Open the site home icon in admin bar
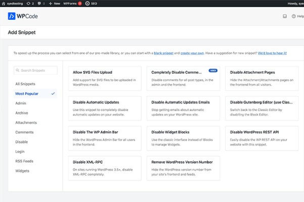 click(4, 4)
